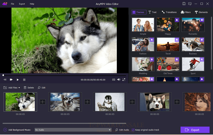The image size is (213, 135).
Task: Download the Sport theme
Action: click(202, 59)
